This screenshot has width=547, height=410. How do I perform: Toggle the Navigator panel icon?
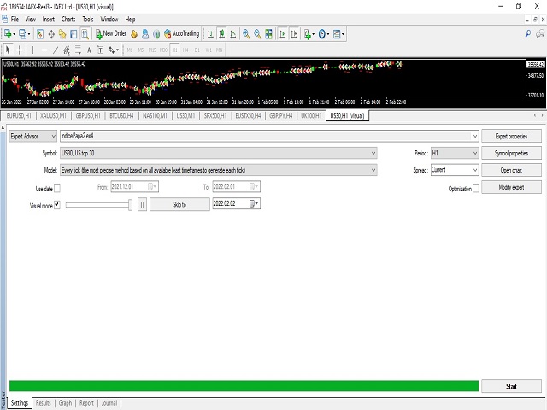[x=62, y=34]
